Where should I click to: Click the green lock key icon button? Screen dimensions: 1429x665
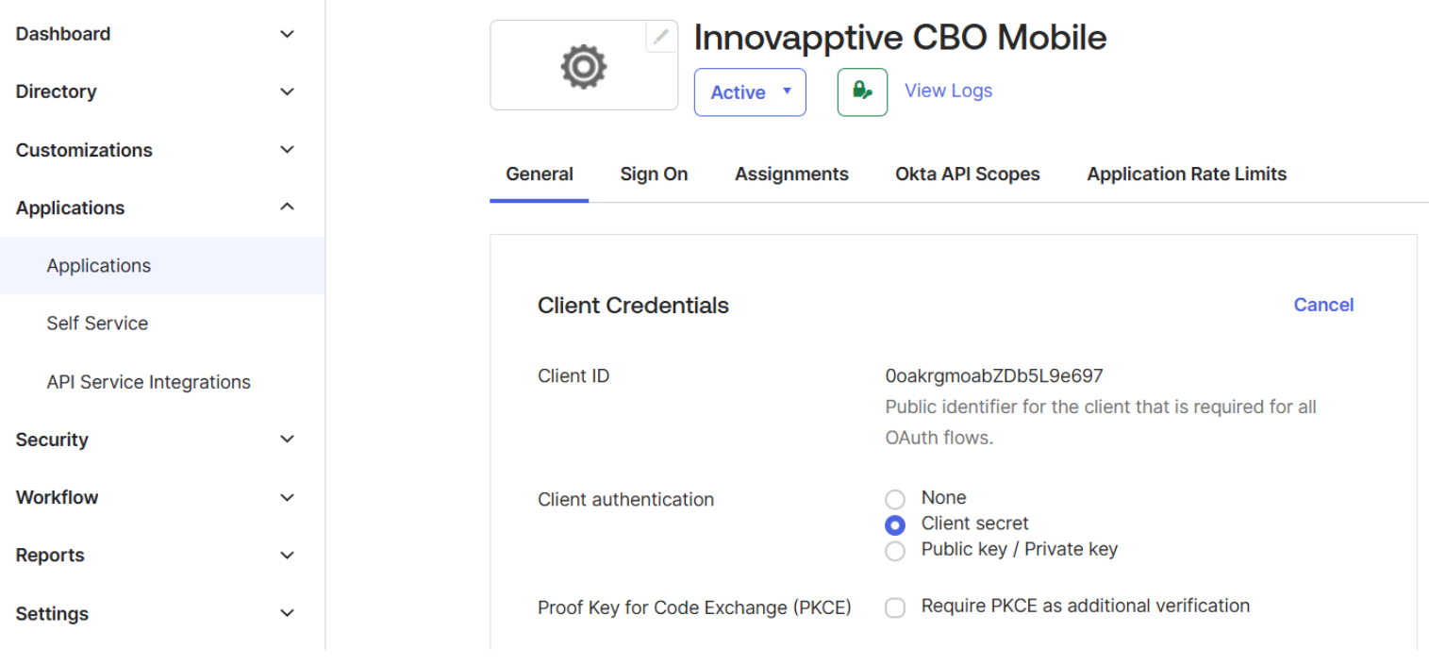(862, 91)
